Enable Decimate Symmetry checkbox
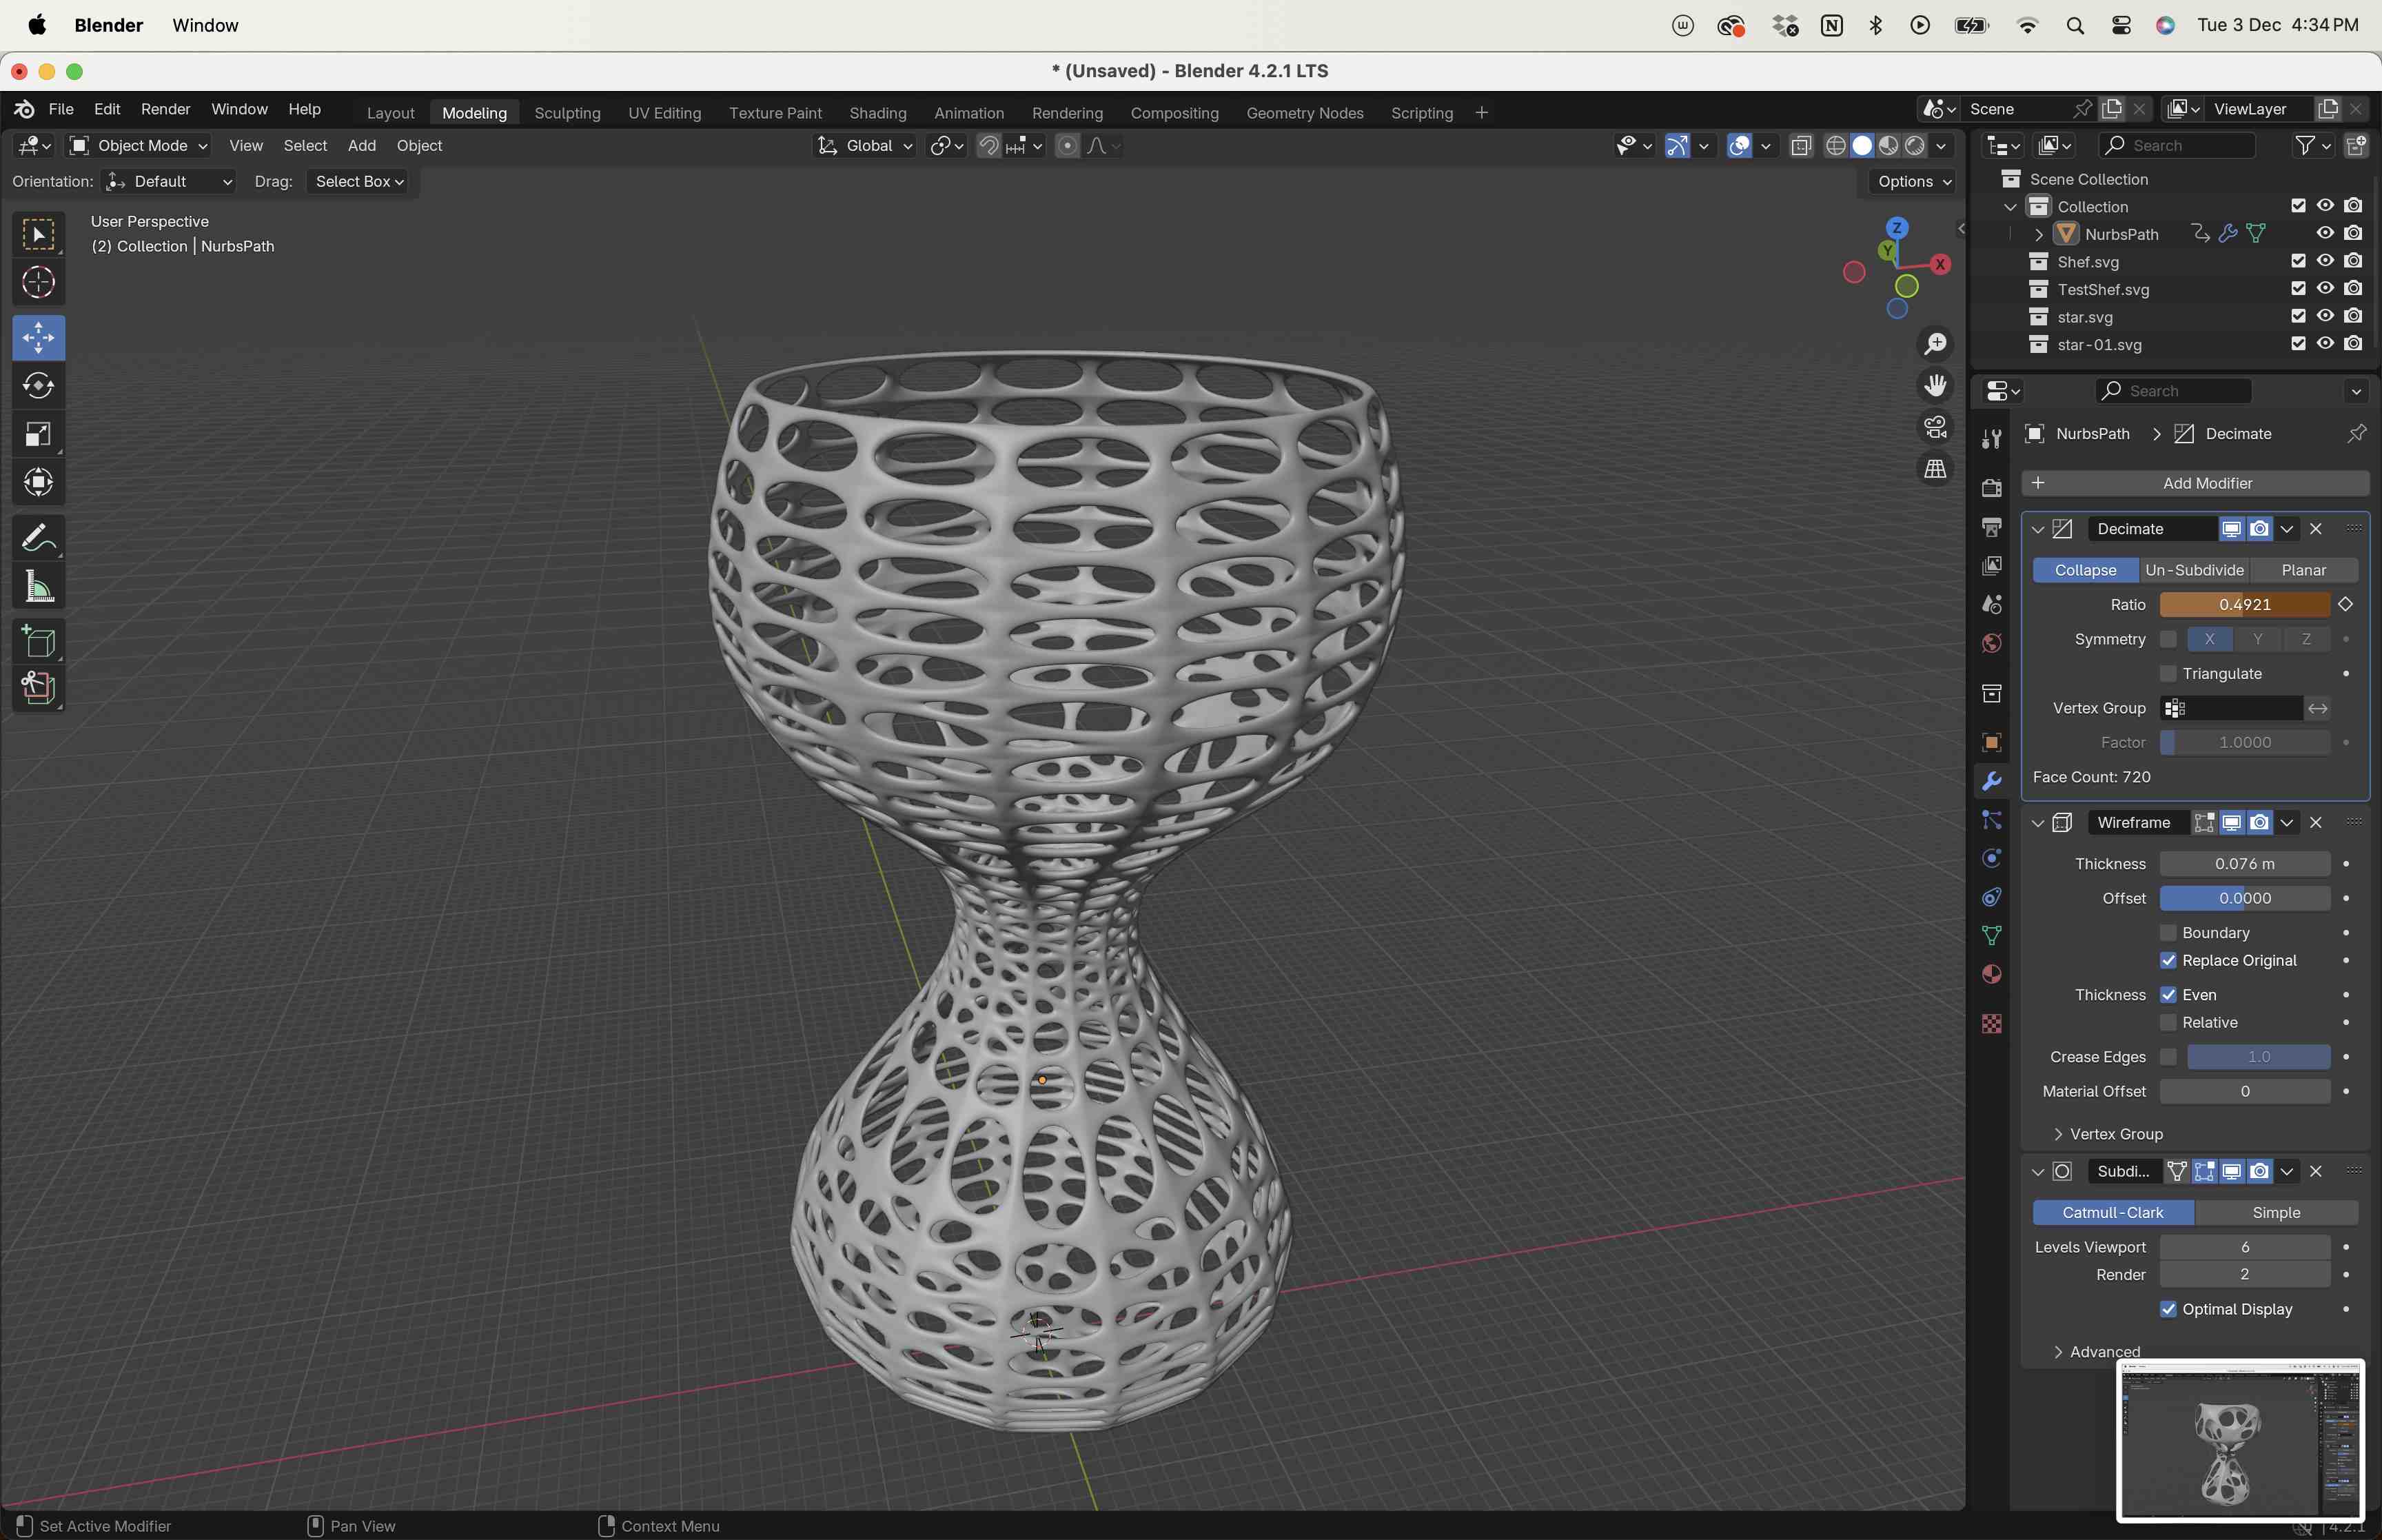The height and width of the screenshot is (1540, 2382). point(2168,639)
